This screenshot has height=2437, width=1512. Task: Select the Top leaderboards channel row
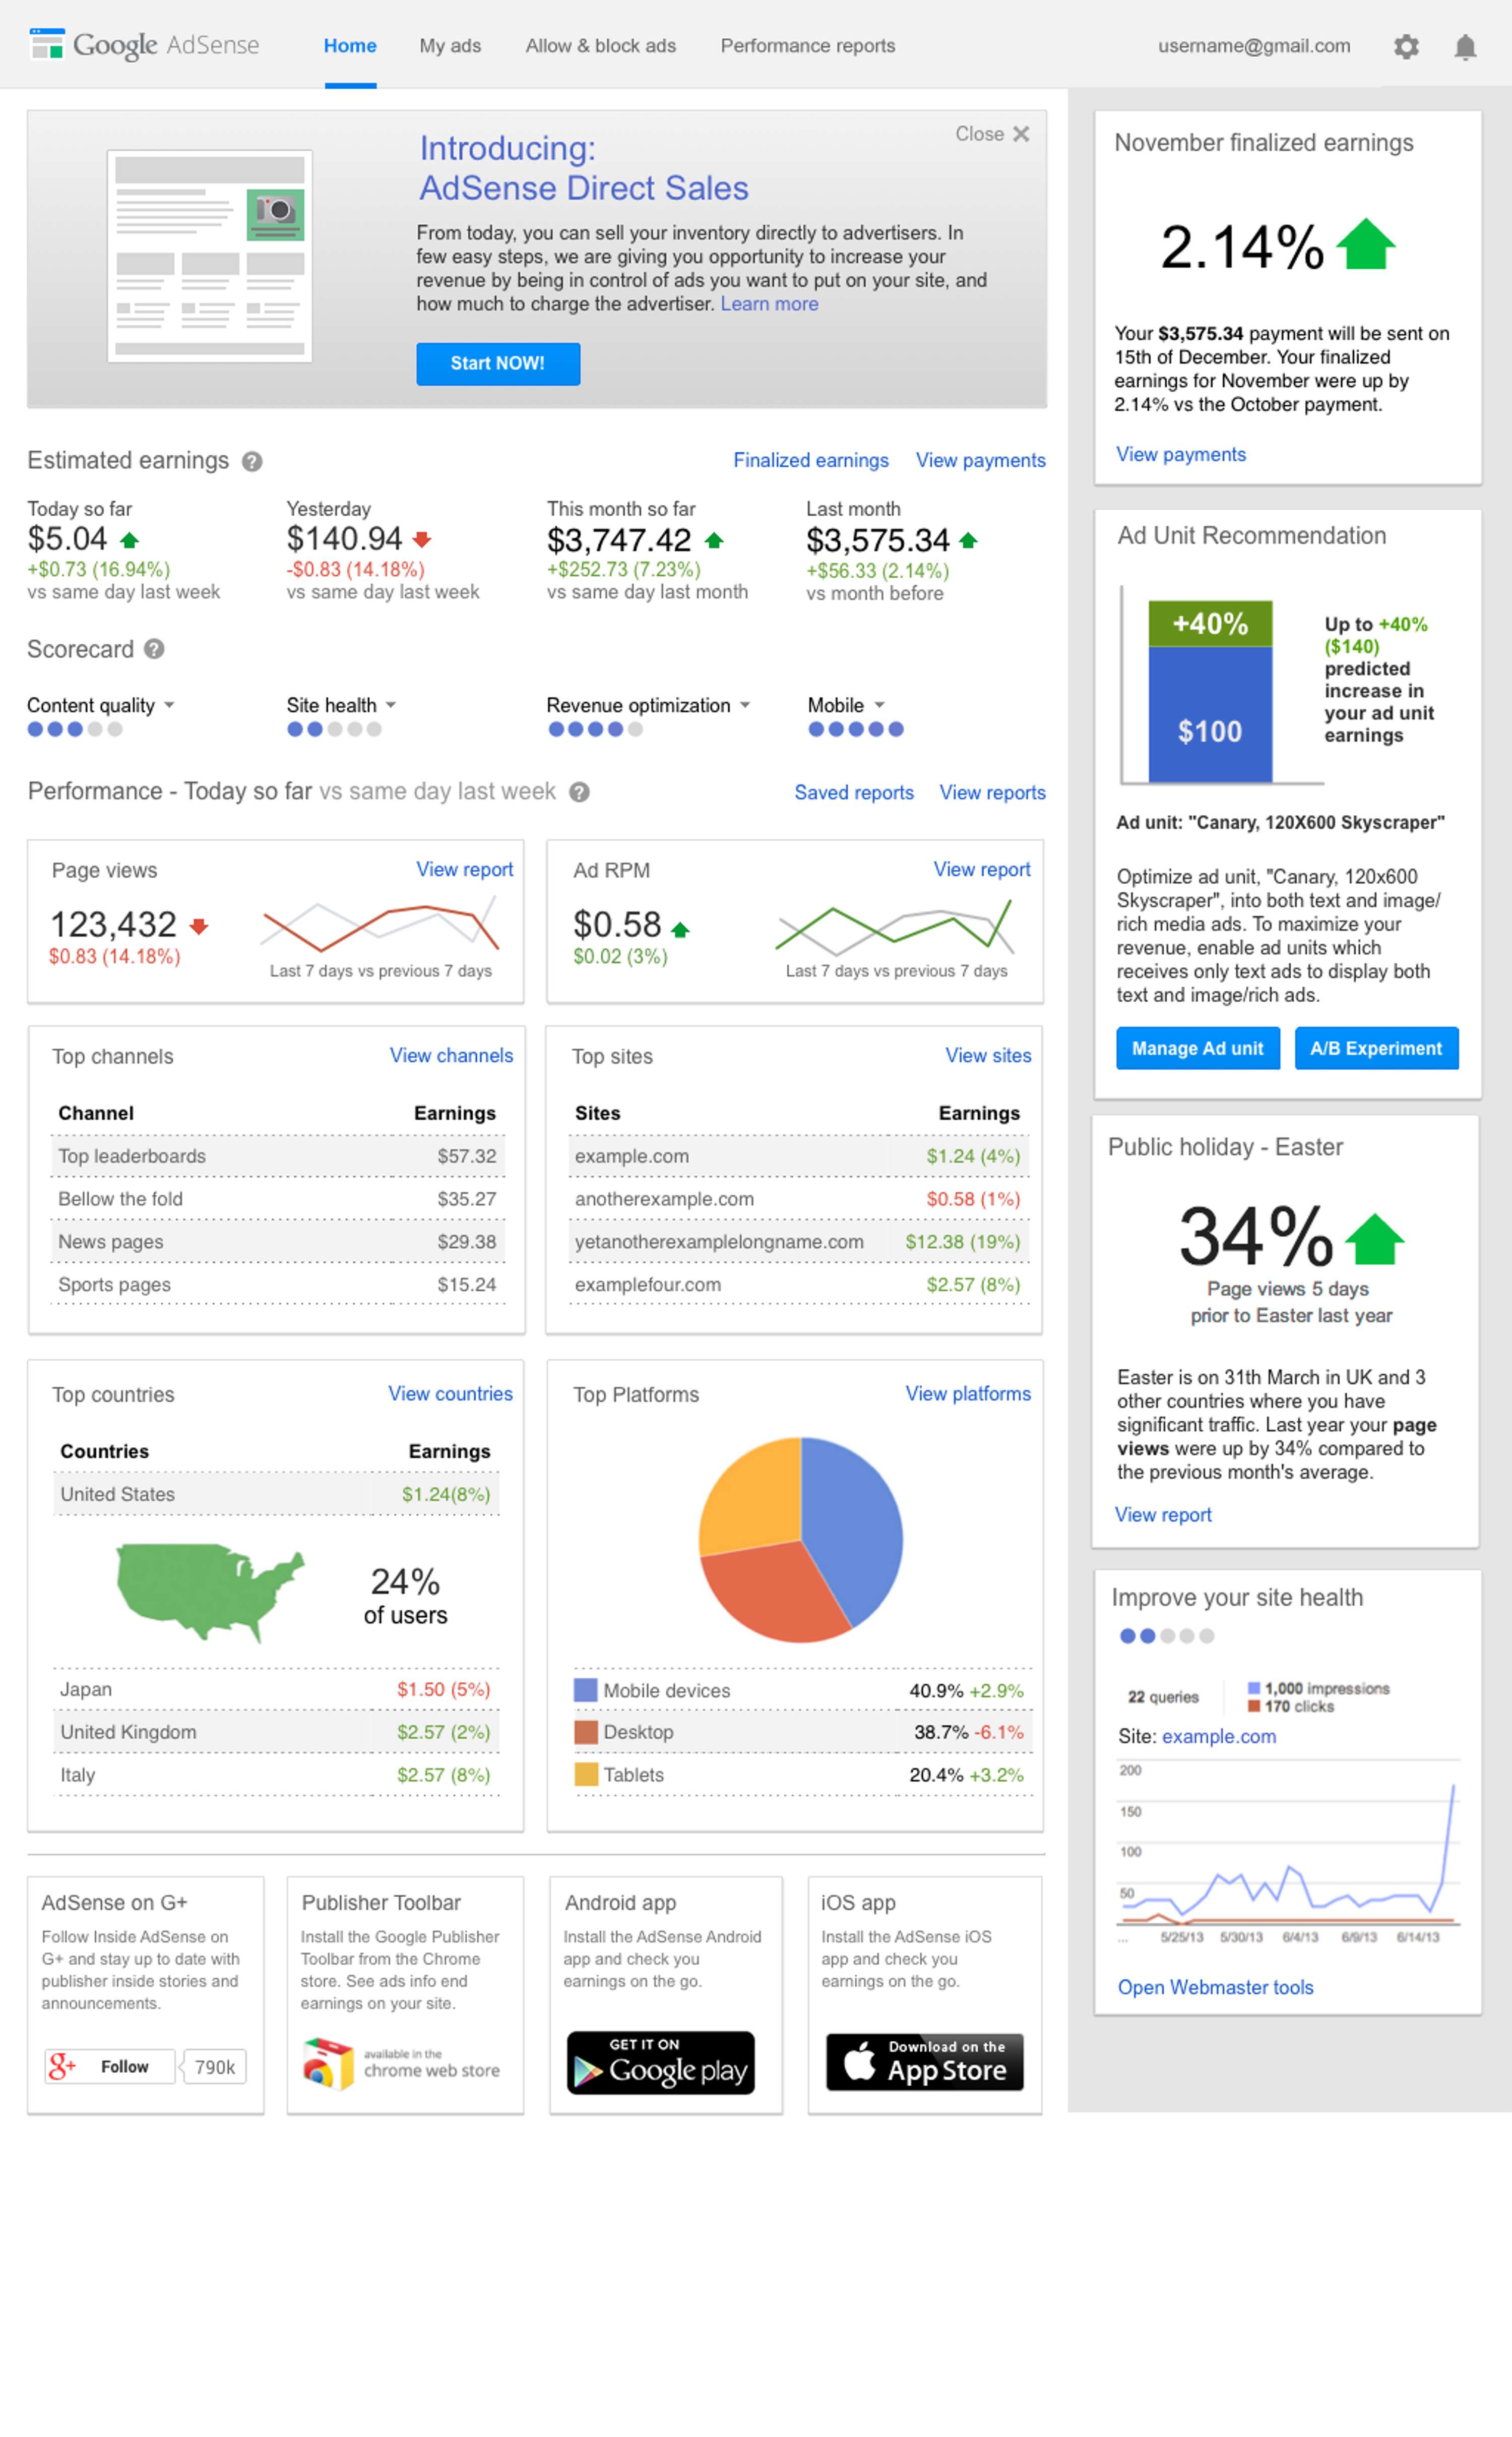tap(277, 1156)
